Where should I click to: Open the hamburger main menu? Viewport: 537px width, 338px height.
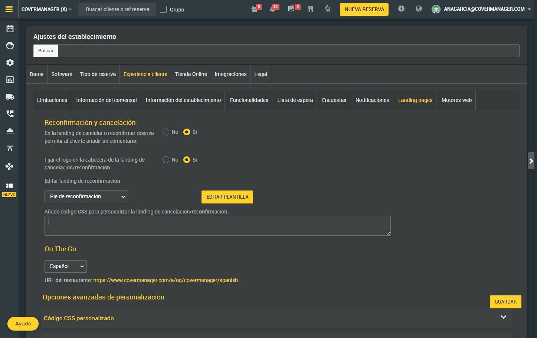click(9, 9)
